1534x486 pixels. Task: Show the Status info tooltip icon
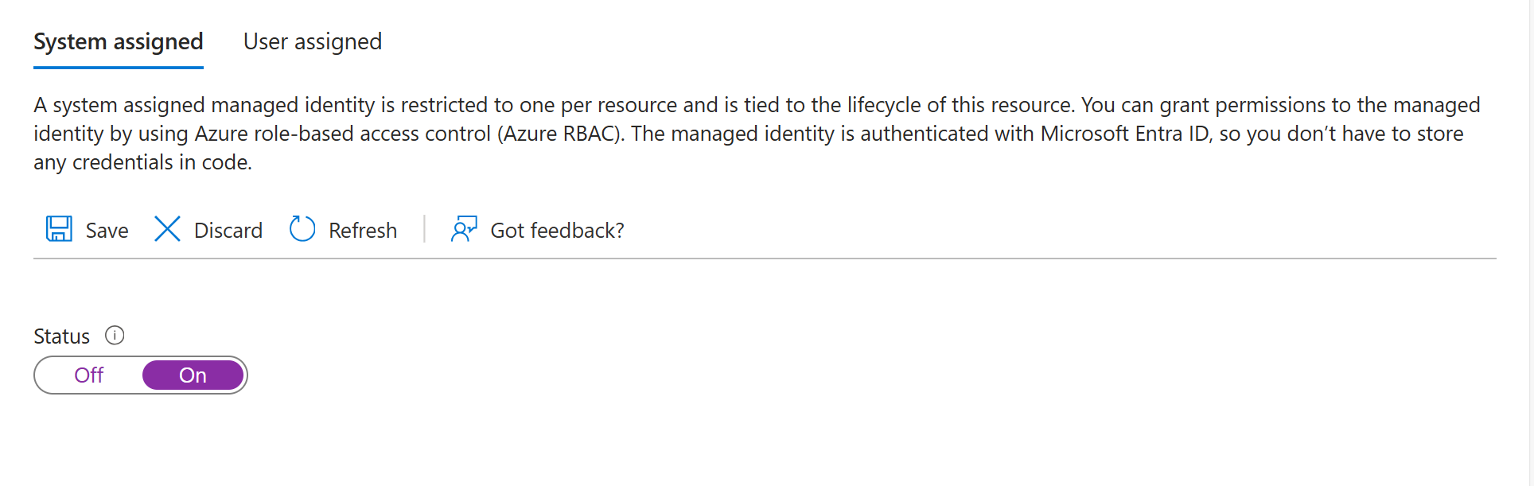115,336
